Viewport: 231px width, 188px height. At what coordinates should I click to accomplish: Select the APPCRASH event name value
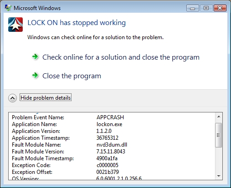[110, 117]
